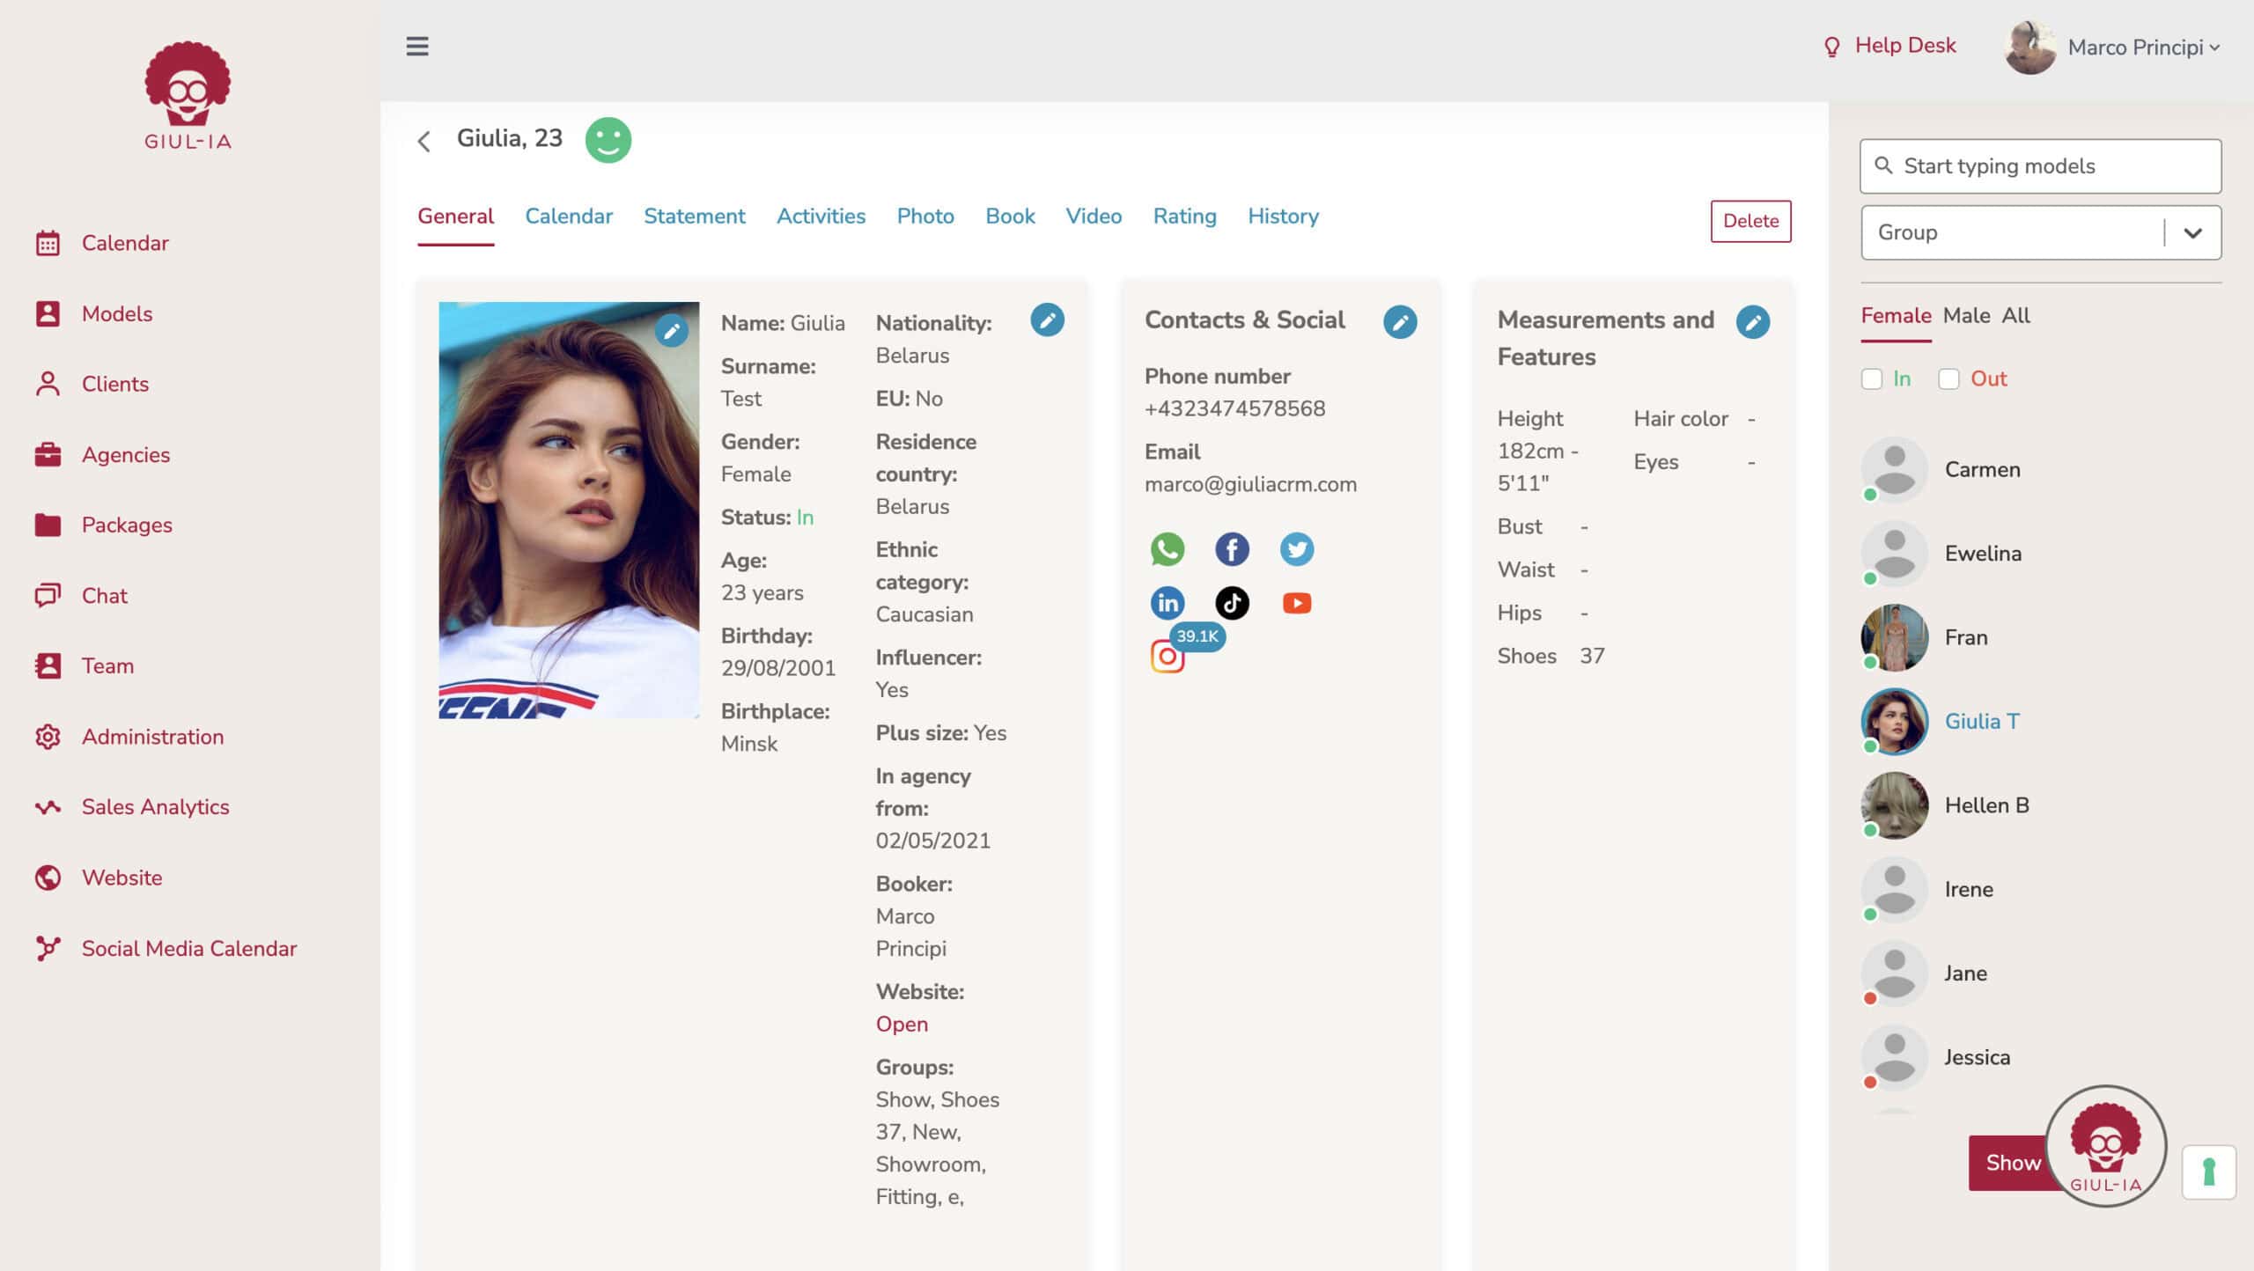Switch to the History tab
The width and height of the screenshot is (2254, 1271).
pyautogui.click(x=1283, y=217)
